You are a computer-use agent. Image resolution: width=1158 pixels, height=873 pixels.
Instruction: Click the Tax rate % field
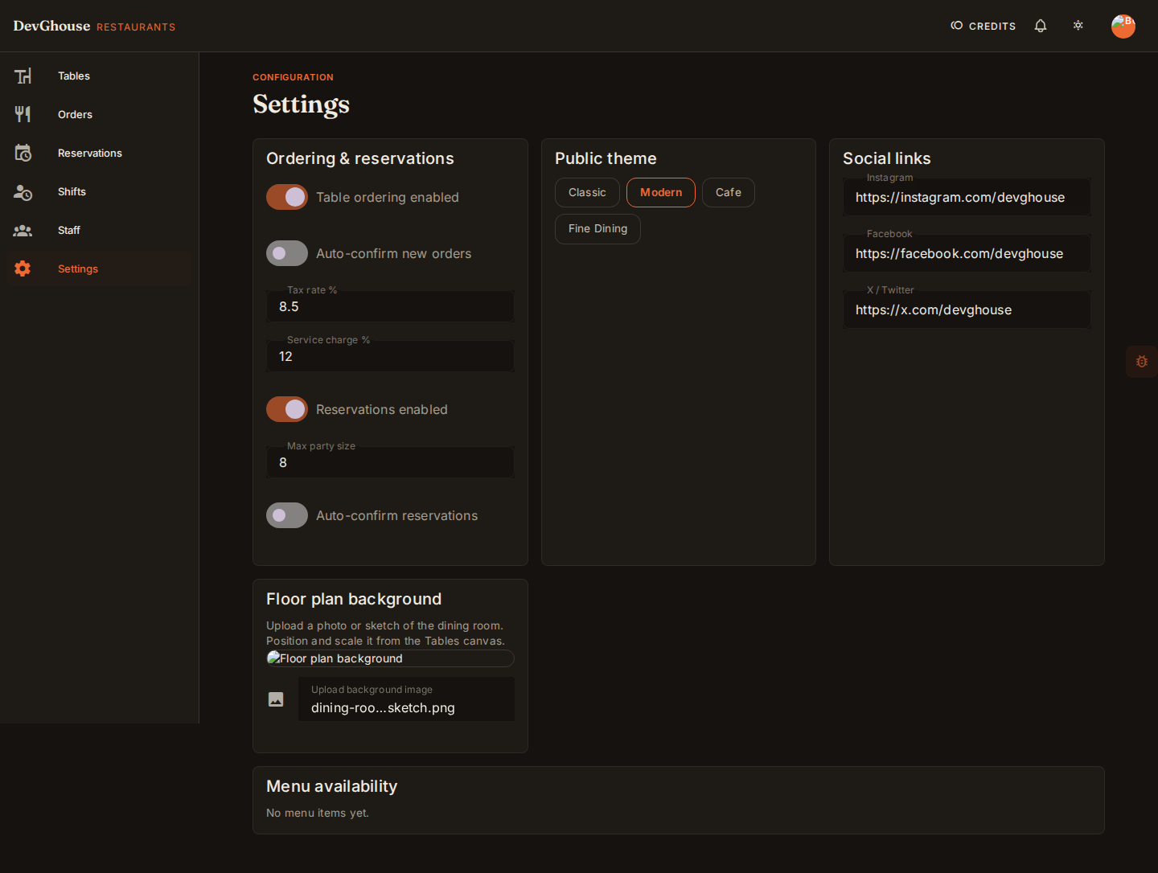390,306
